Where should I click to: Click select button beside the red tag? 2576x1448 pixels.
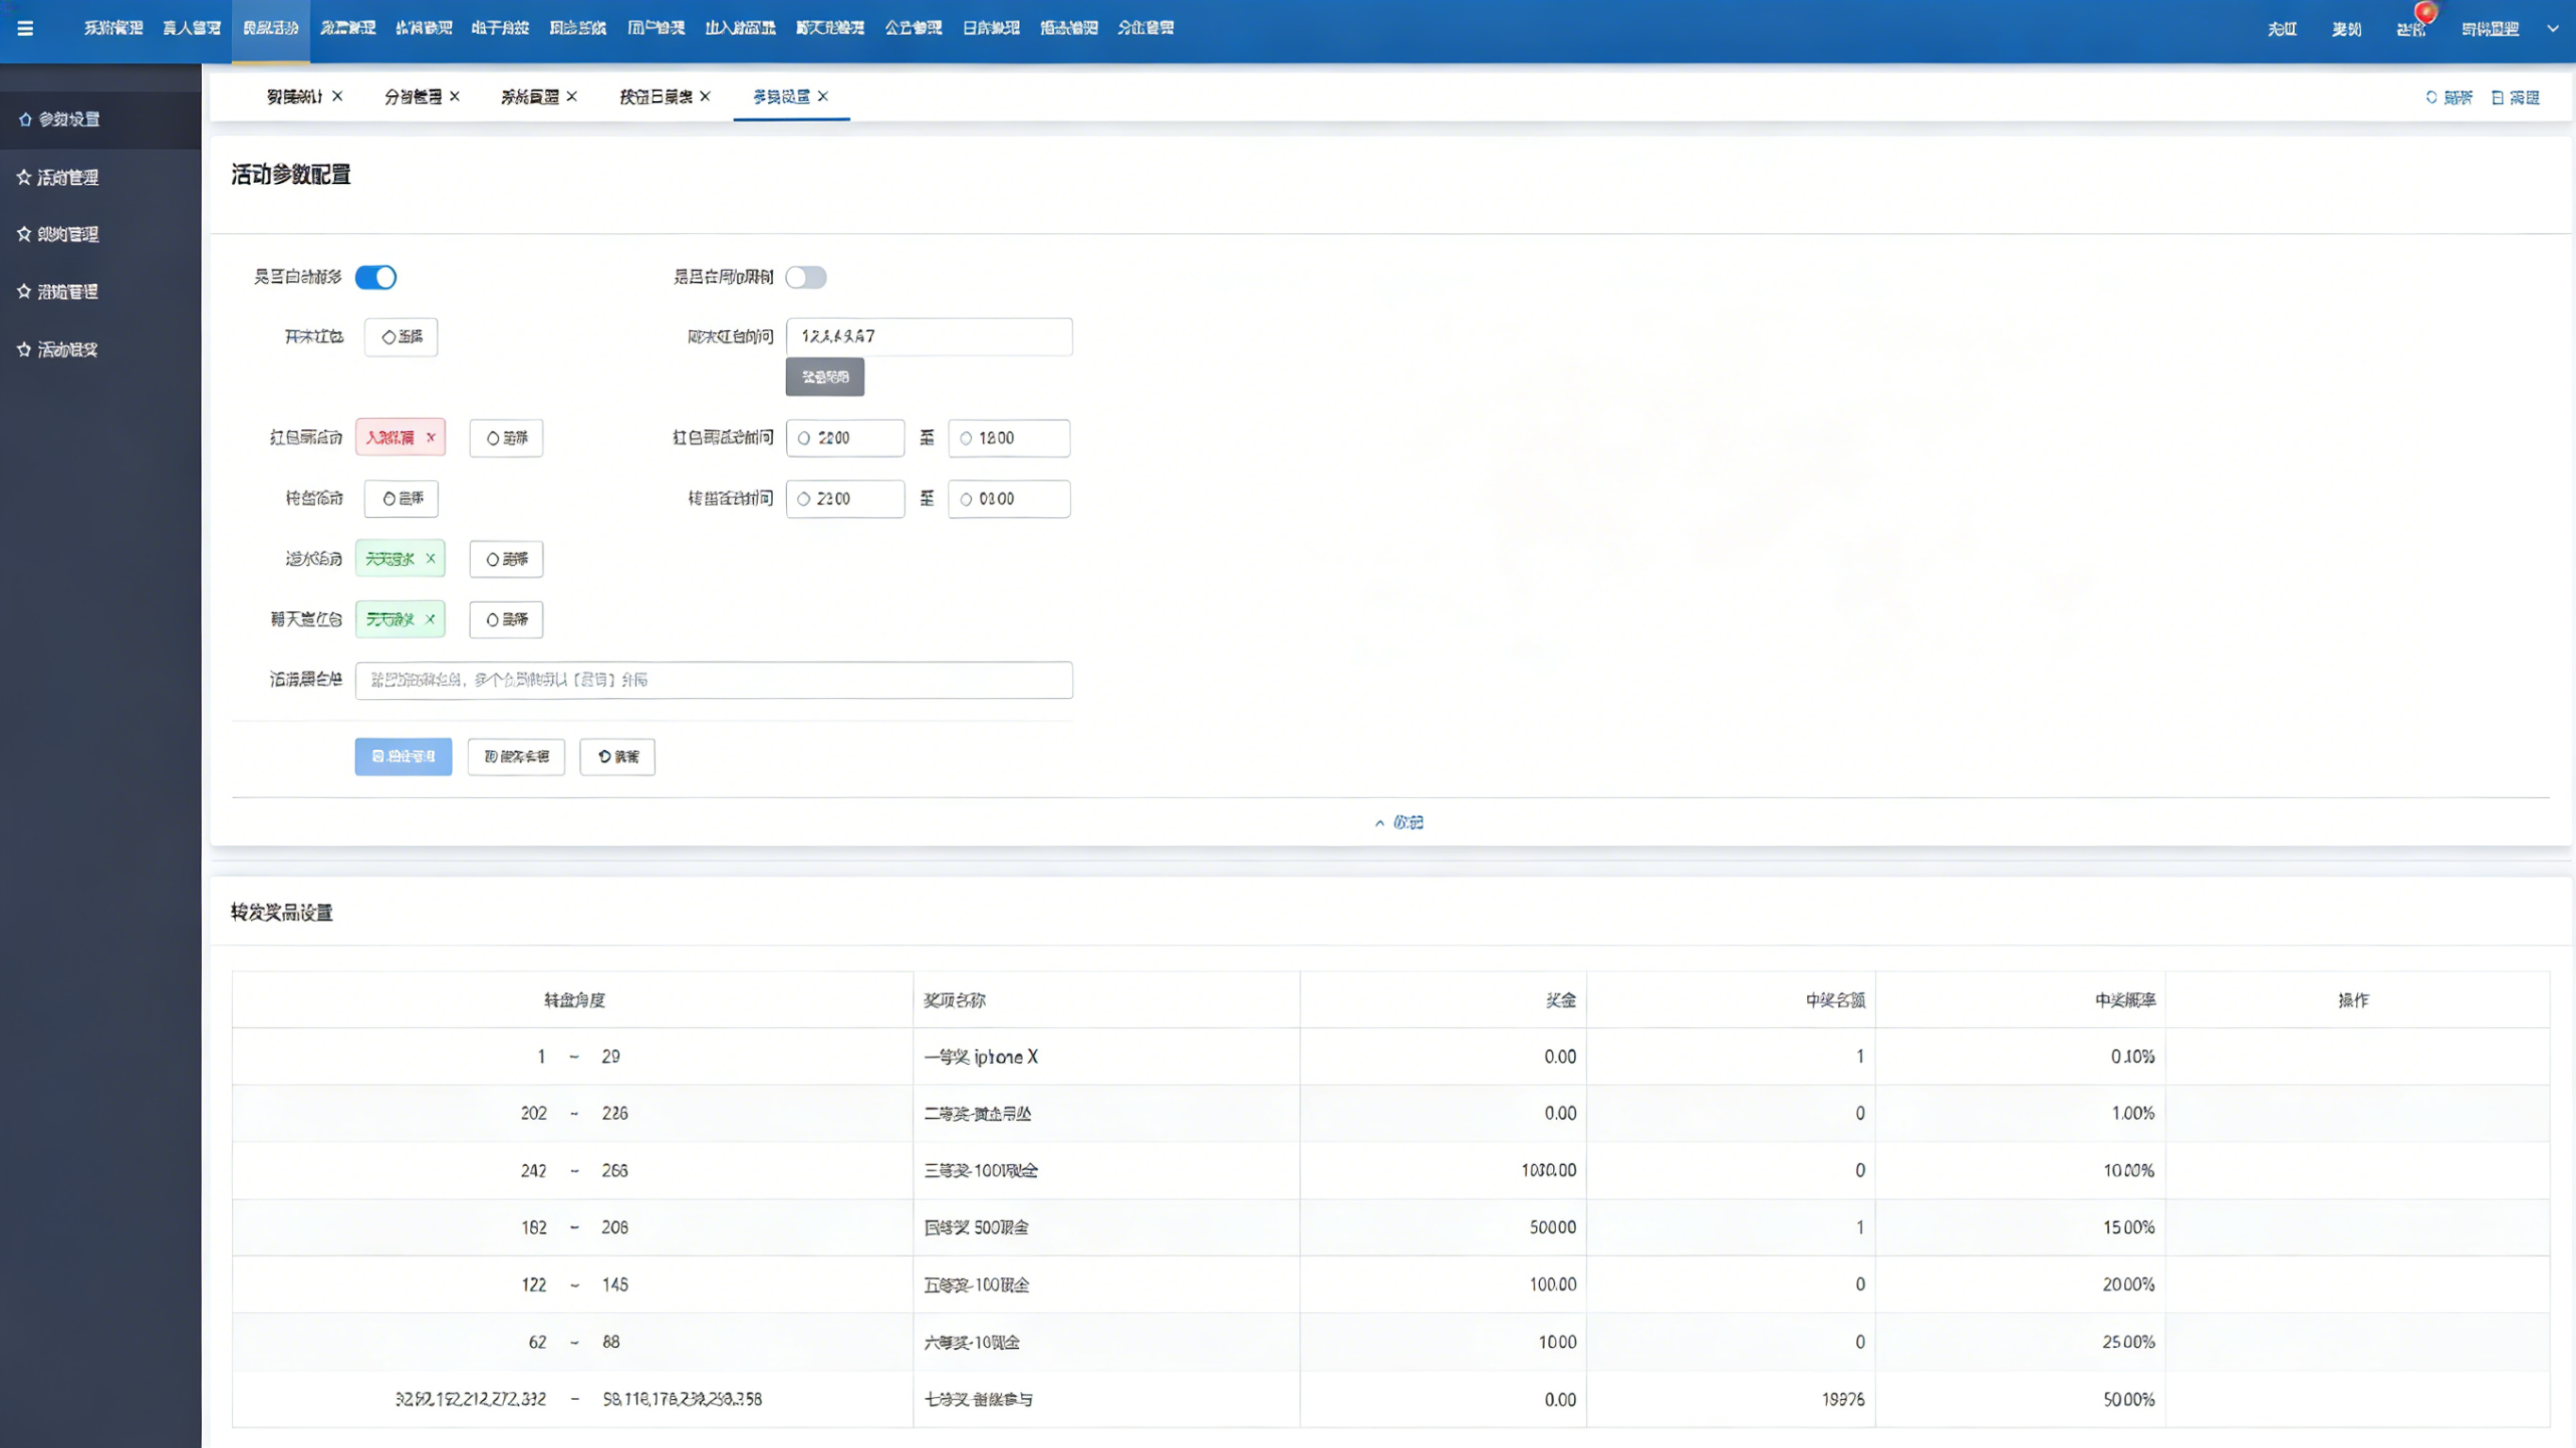506,438
